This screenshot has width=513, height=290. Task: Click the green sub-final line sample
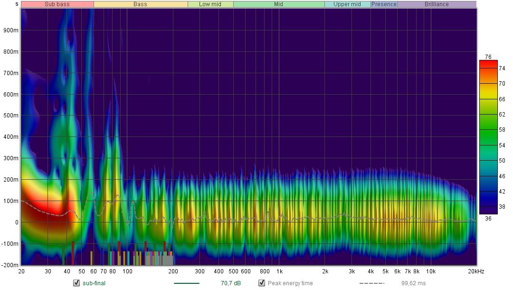click(187, 283)
